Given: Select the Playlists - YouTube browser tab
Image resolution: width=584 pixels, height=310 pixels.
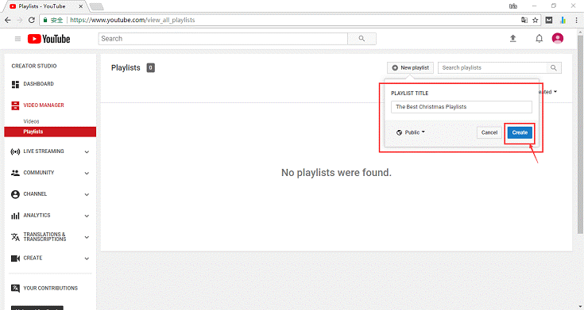Looking at the screenshot, I should tap(44, 6).
